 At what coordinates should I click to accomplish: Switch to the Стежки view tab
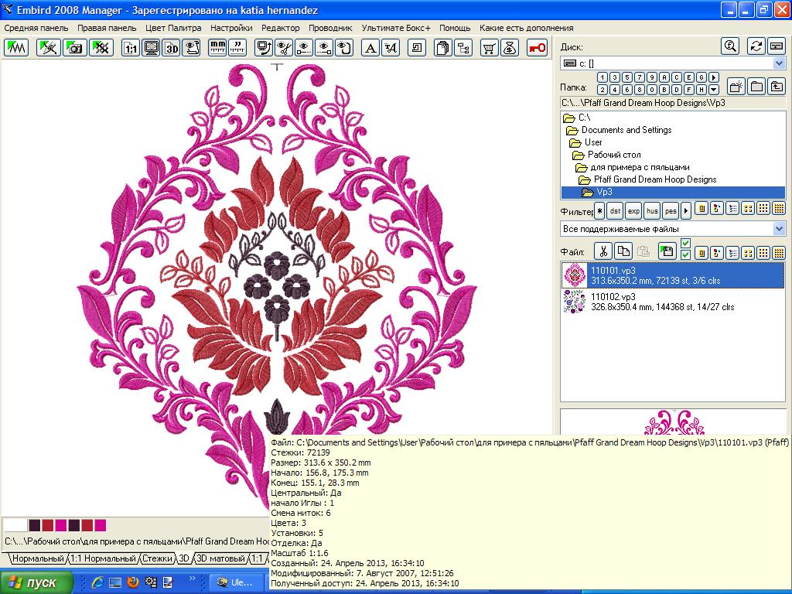(157, 558)
